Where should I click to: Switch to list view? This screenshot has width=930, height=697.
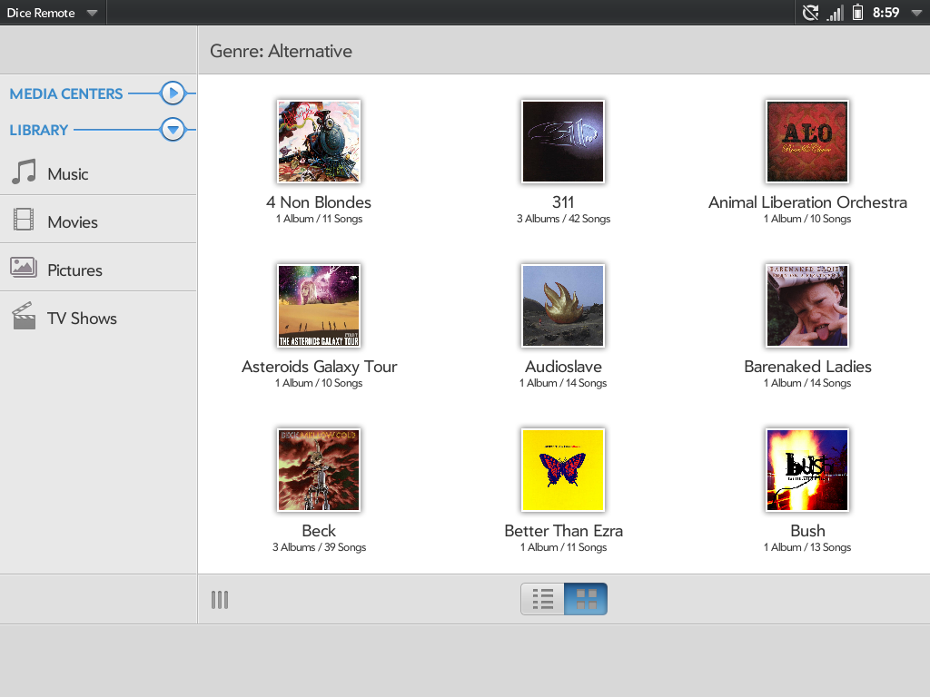pos(543,599)
